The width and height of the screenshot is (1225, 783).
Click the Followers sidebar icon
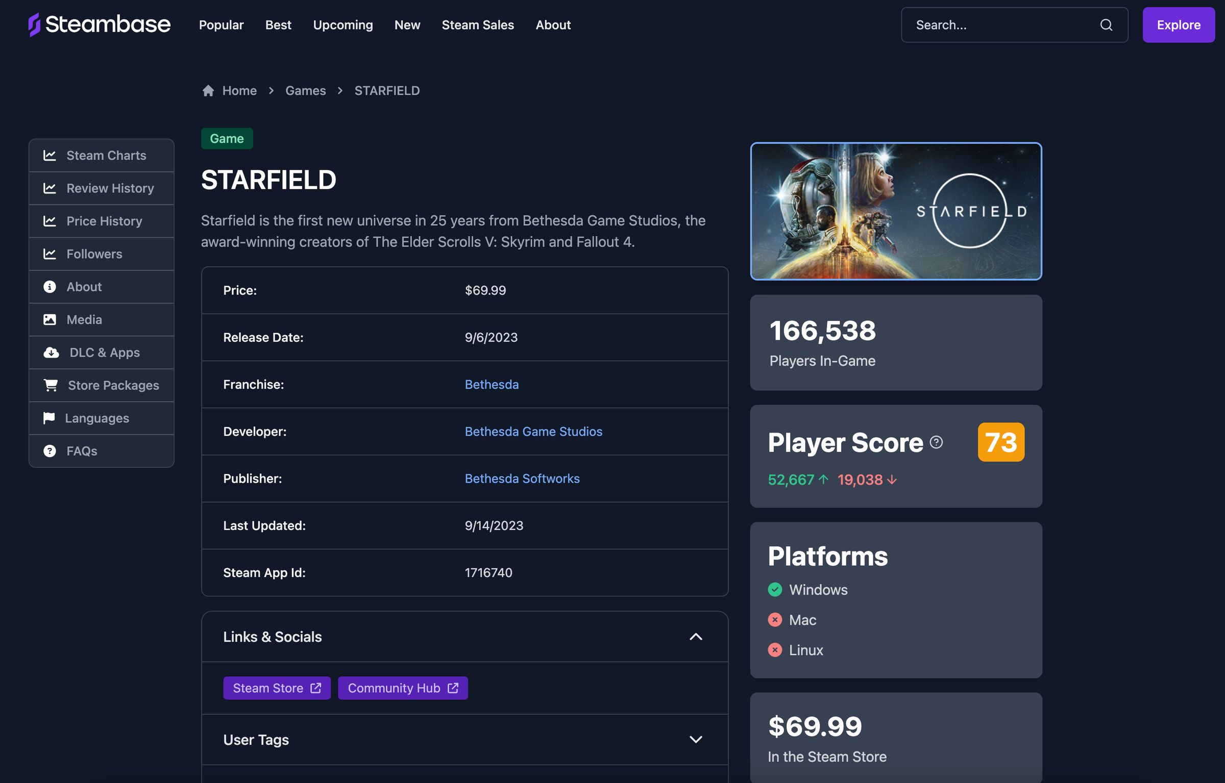[49, 254]
